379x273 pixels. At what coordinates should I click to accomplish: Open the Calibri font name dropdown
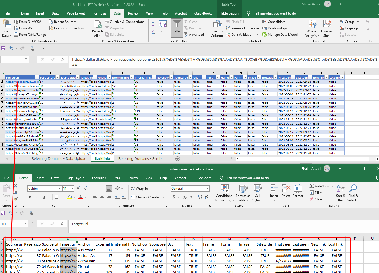[60, 189]
